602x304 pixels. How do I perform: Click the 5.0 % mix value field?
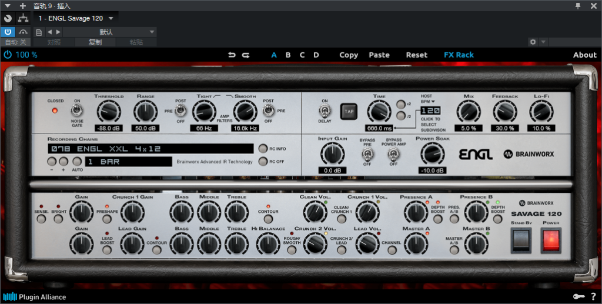(x=469, y=128)
